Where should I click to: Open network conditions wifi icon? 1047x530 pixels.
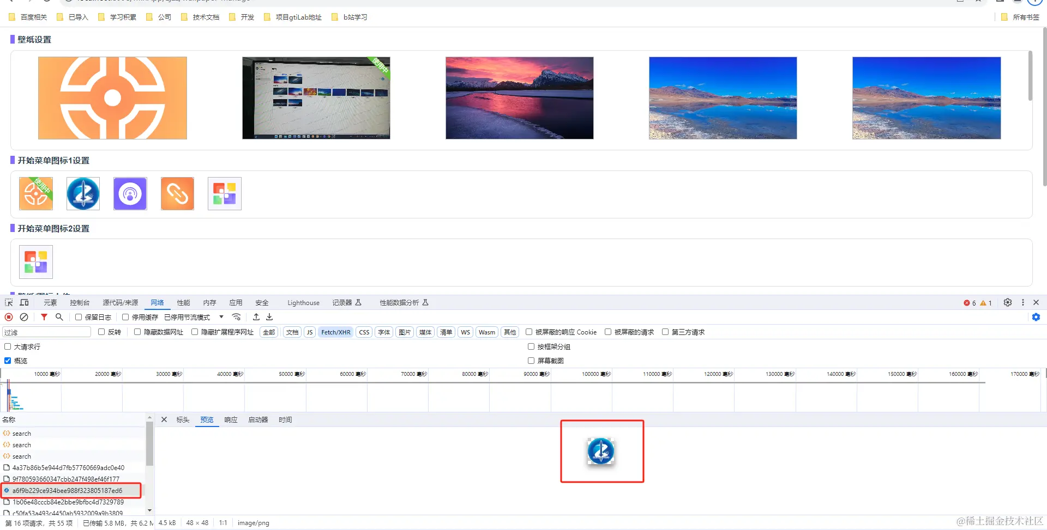pos(236,317)
